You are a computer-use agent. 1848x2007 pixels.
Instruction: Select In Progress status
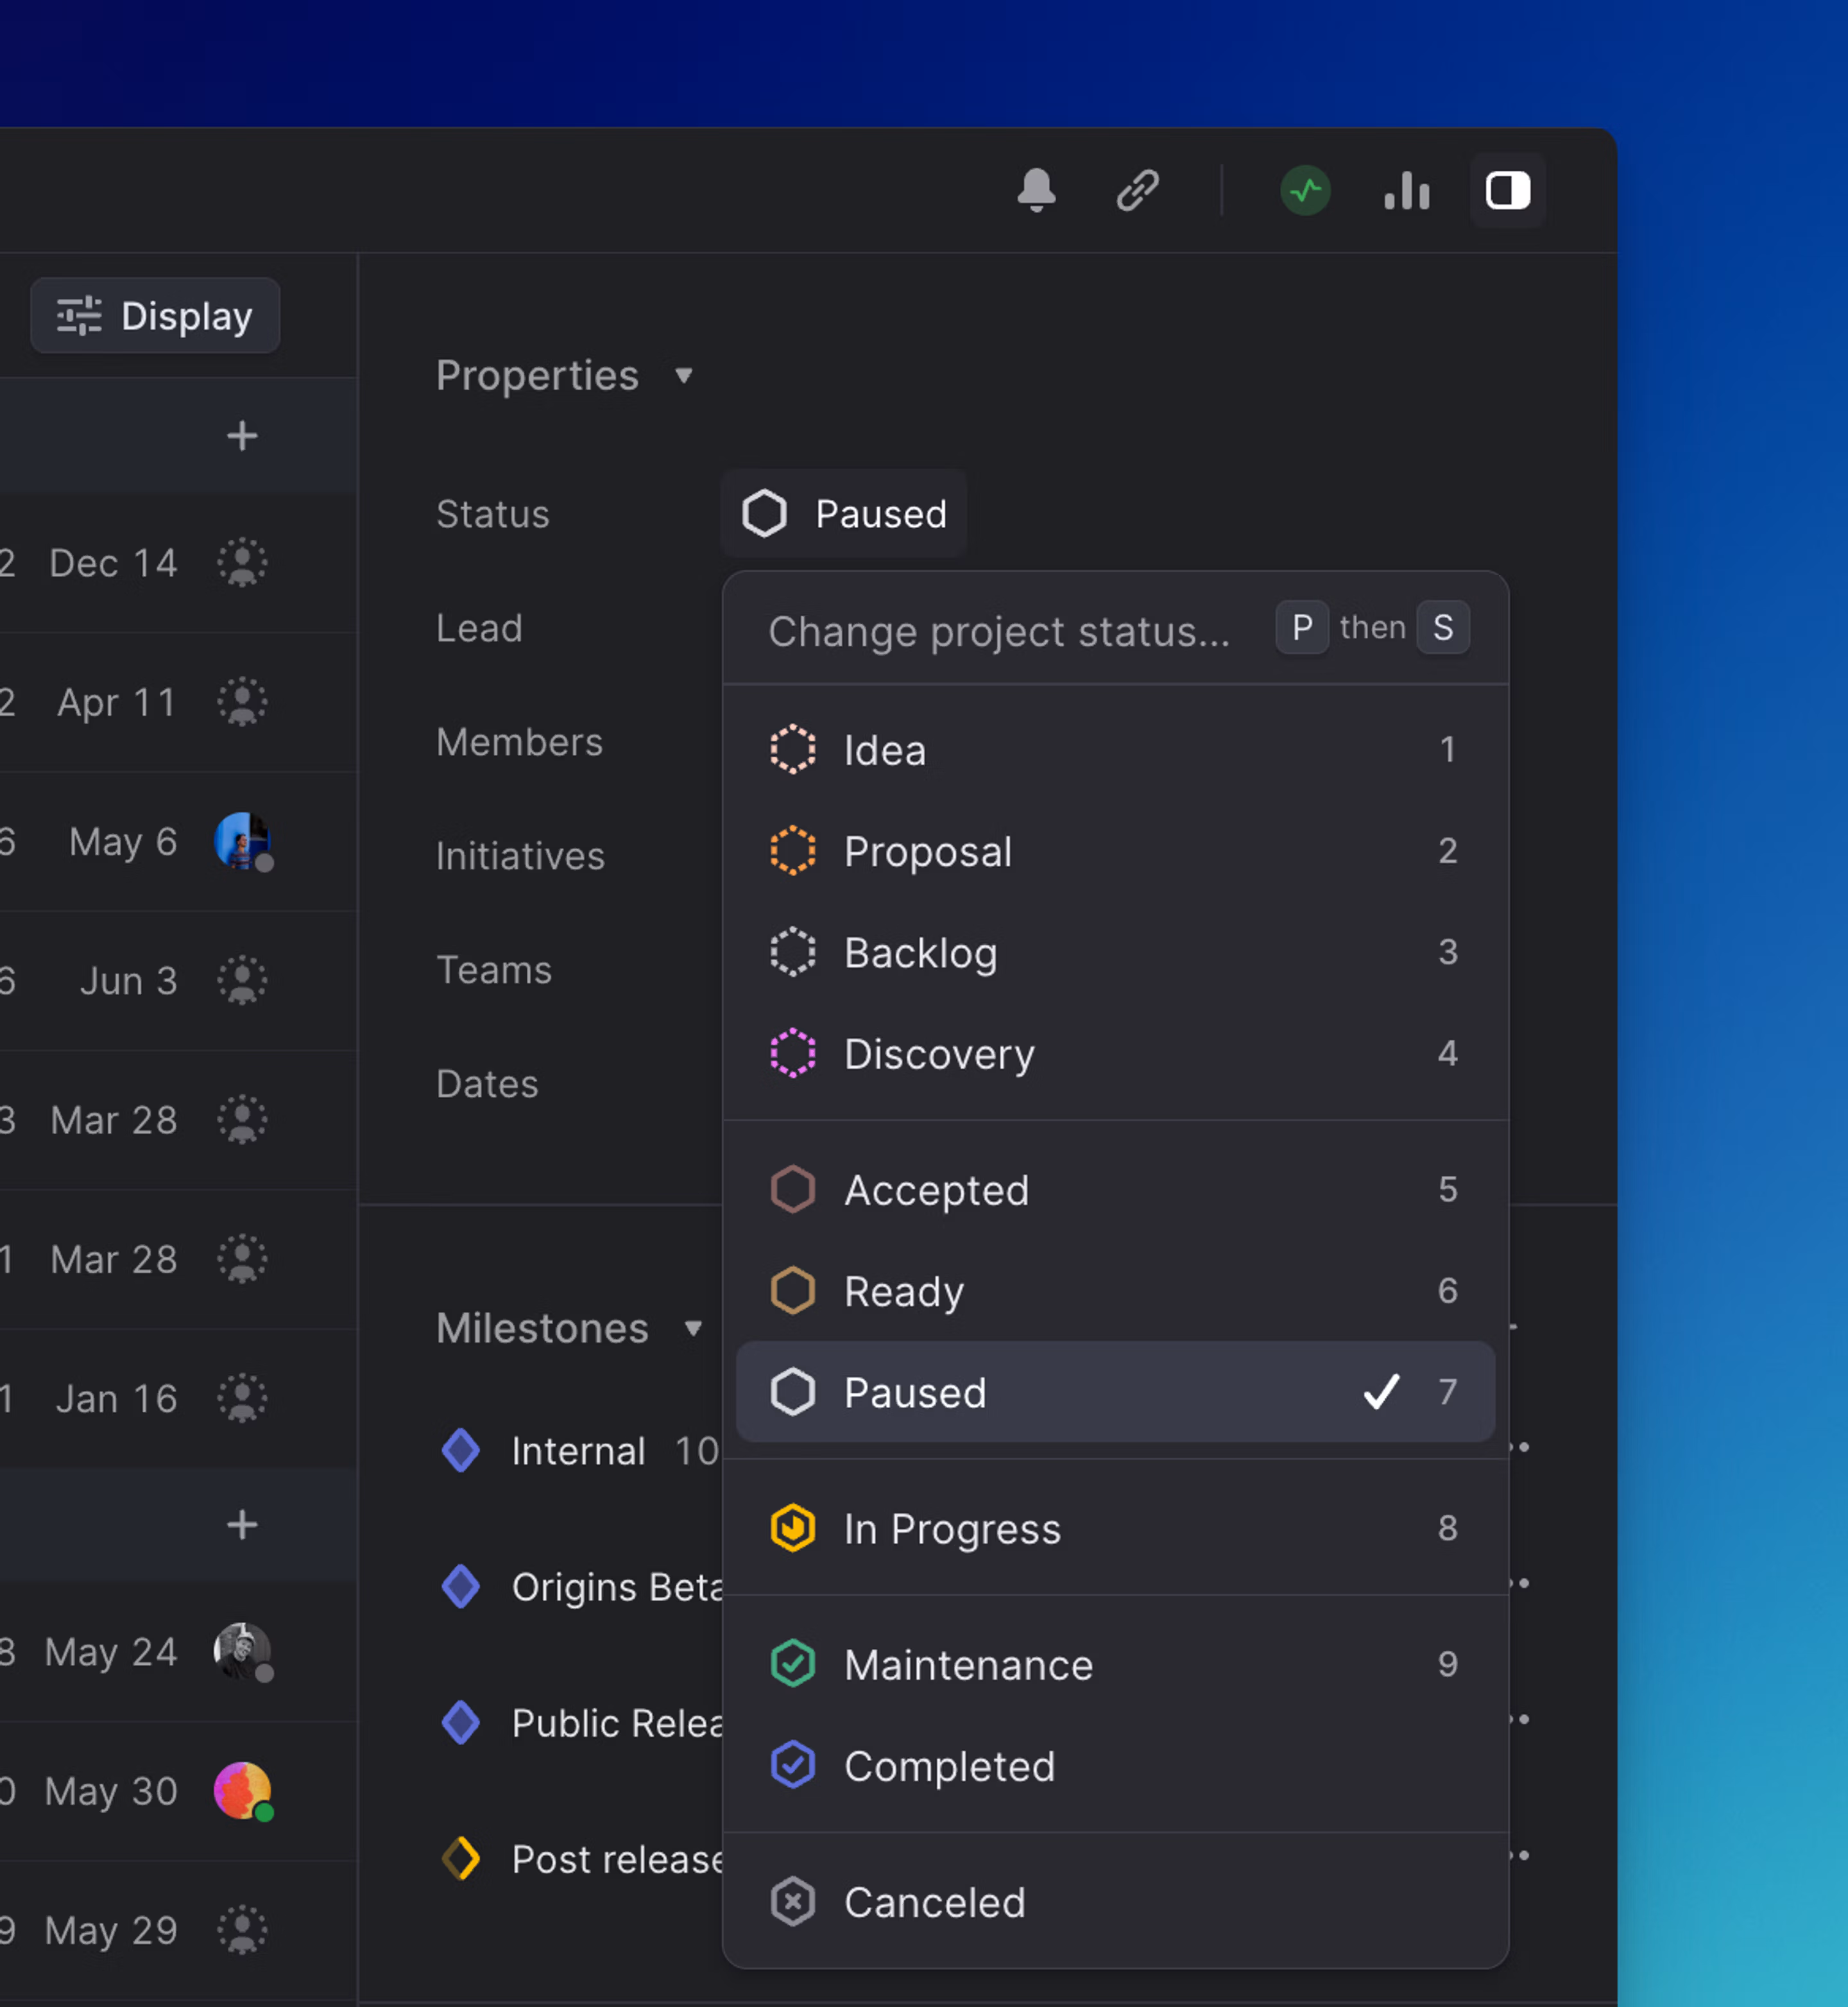[x=1115, y=1528]
